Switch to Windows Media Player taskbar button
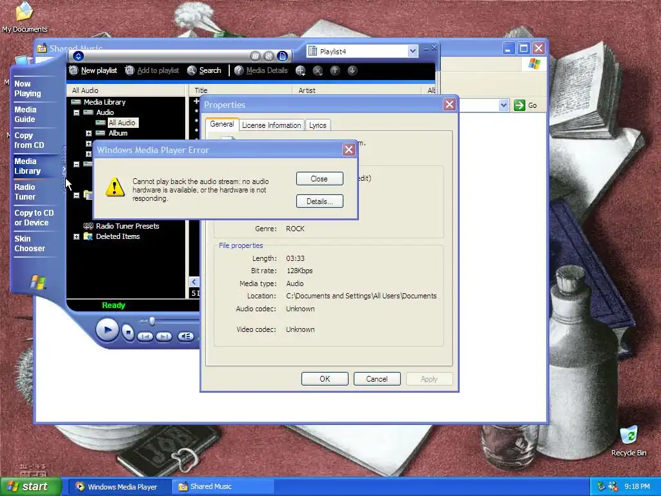Image resolution: width=661 pixels, height=496 pixels. tap(119, 487)
